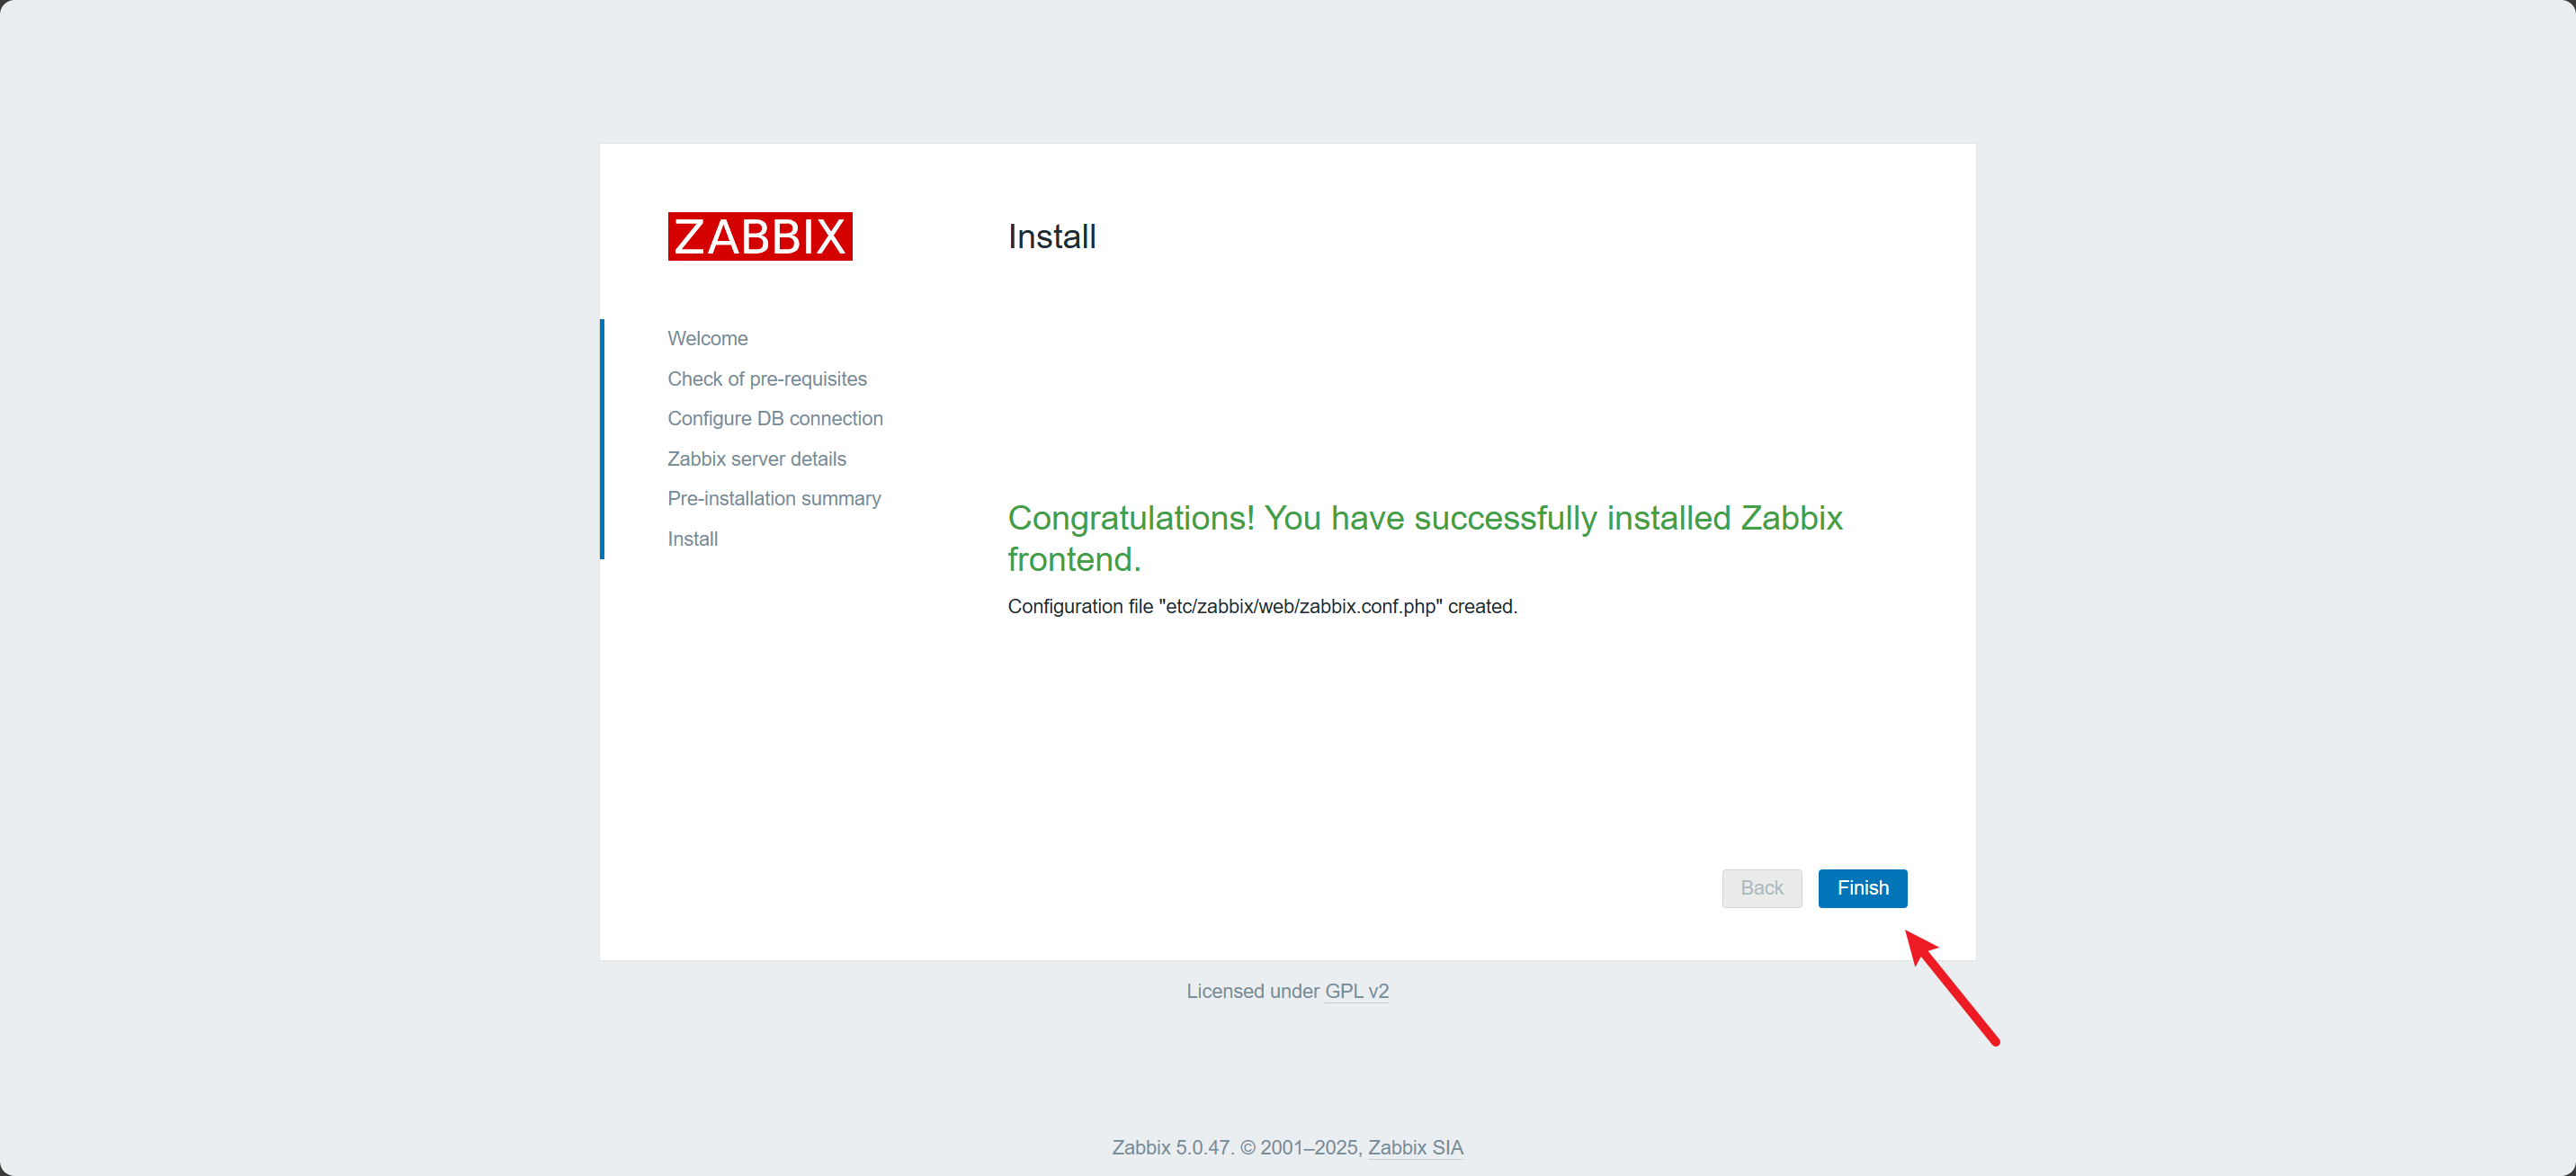The image size is (2576, 1176).
Task: Open the GPL v2 license link
Action: 1356,991
